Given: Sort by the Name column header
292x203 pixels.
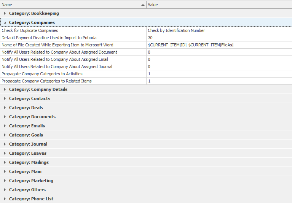Looking at the screenshot, I should click(73, 5).
